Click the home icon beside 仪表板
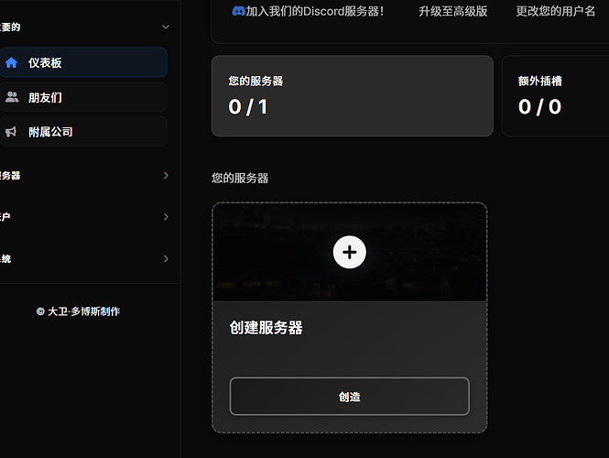Image resolution: width=609 pixels, height=458 pixels. click(12, 63)
